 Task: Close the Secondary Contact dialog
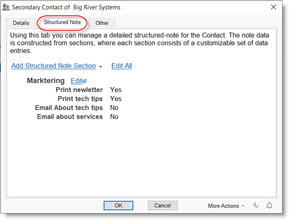[274, 7]
